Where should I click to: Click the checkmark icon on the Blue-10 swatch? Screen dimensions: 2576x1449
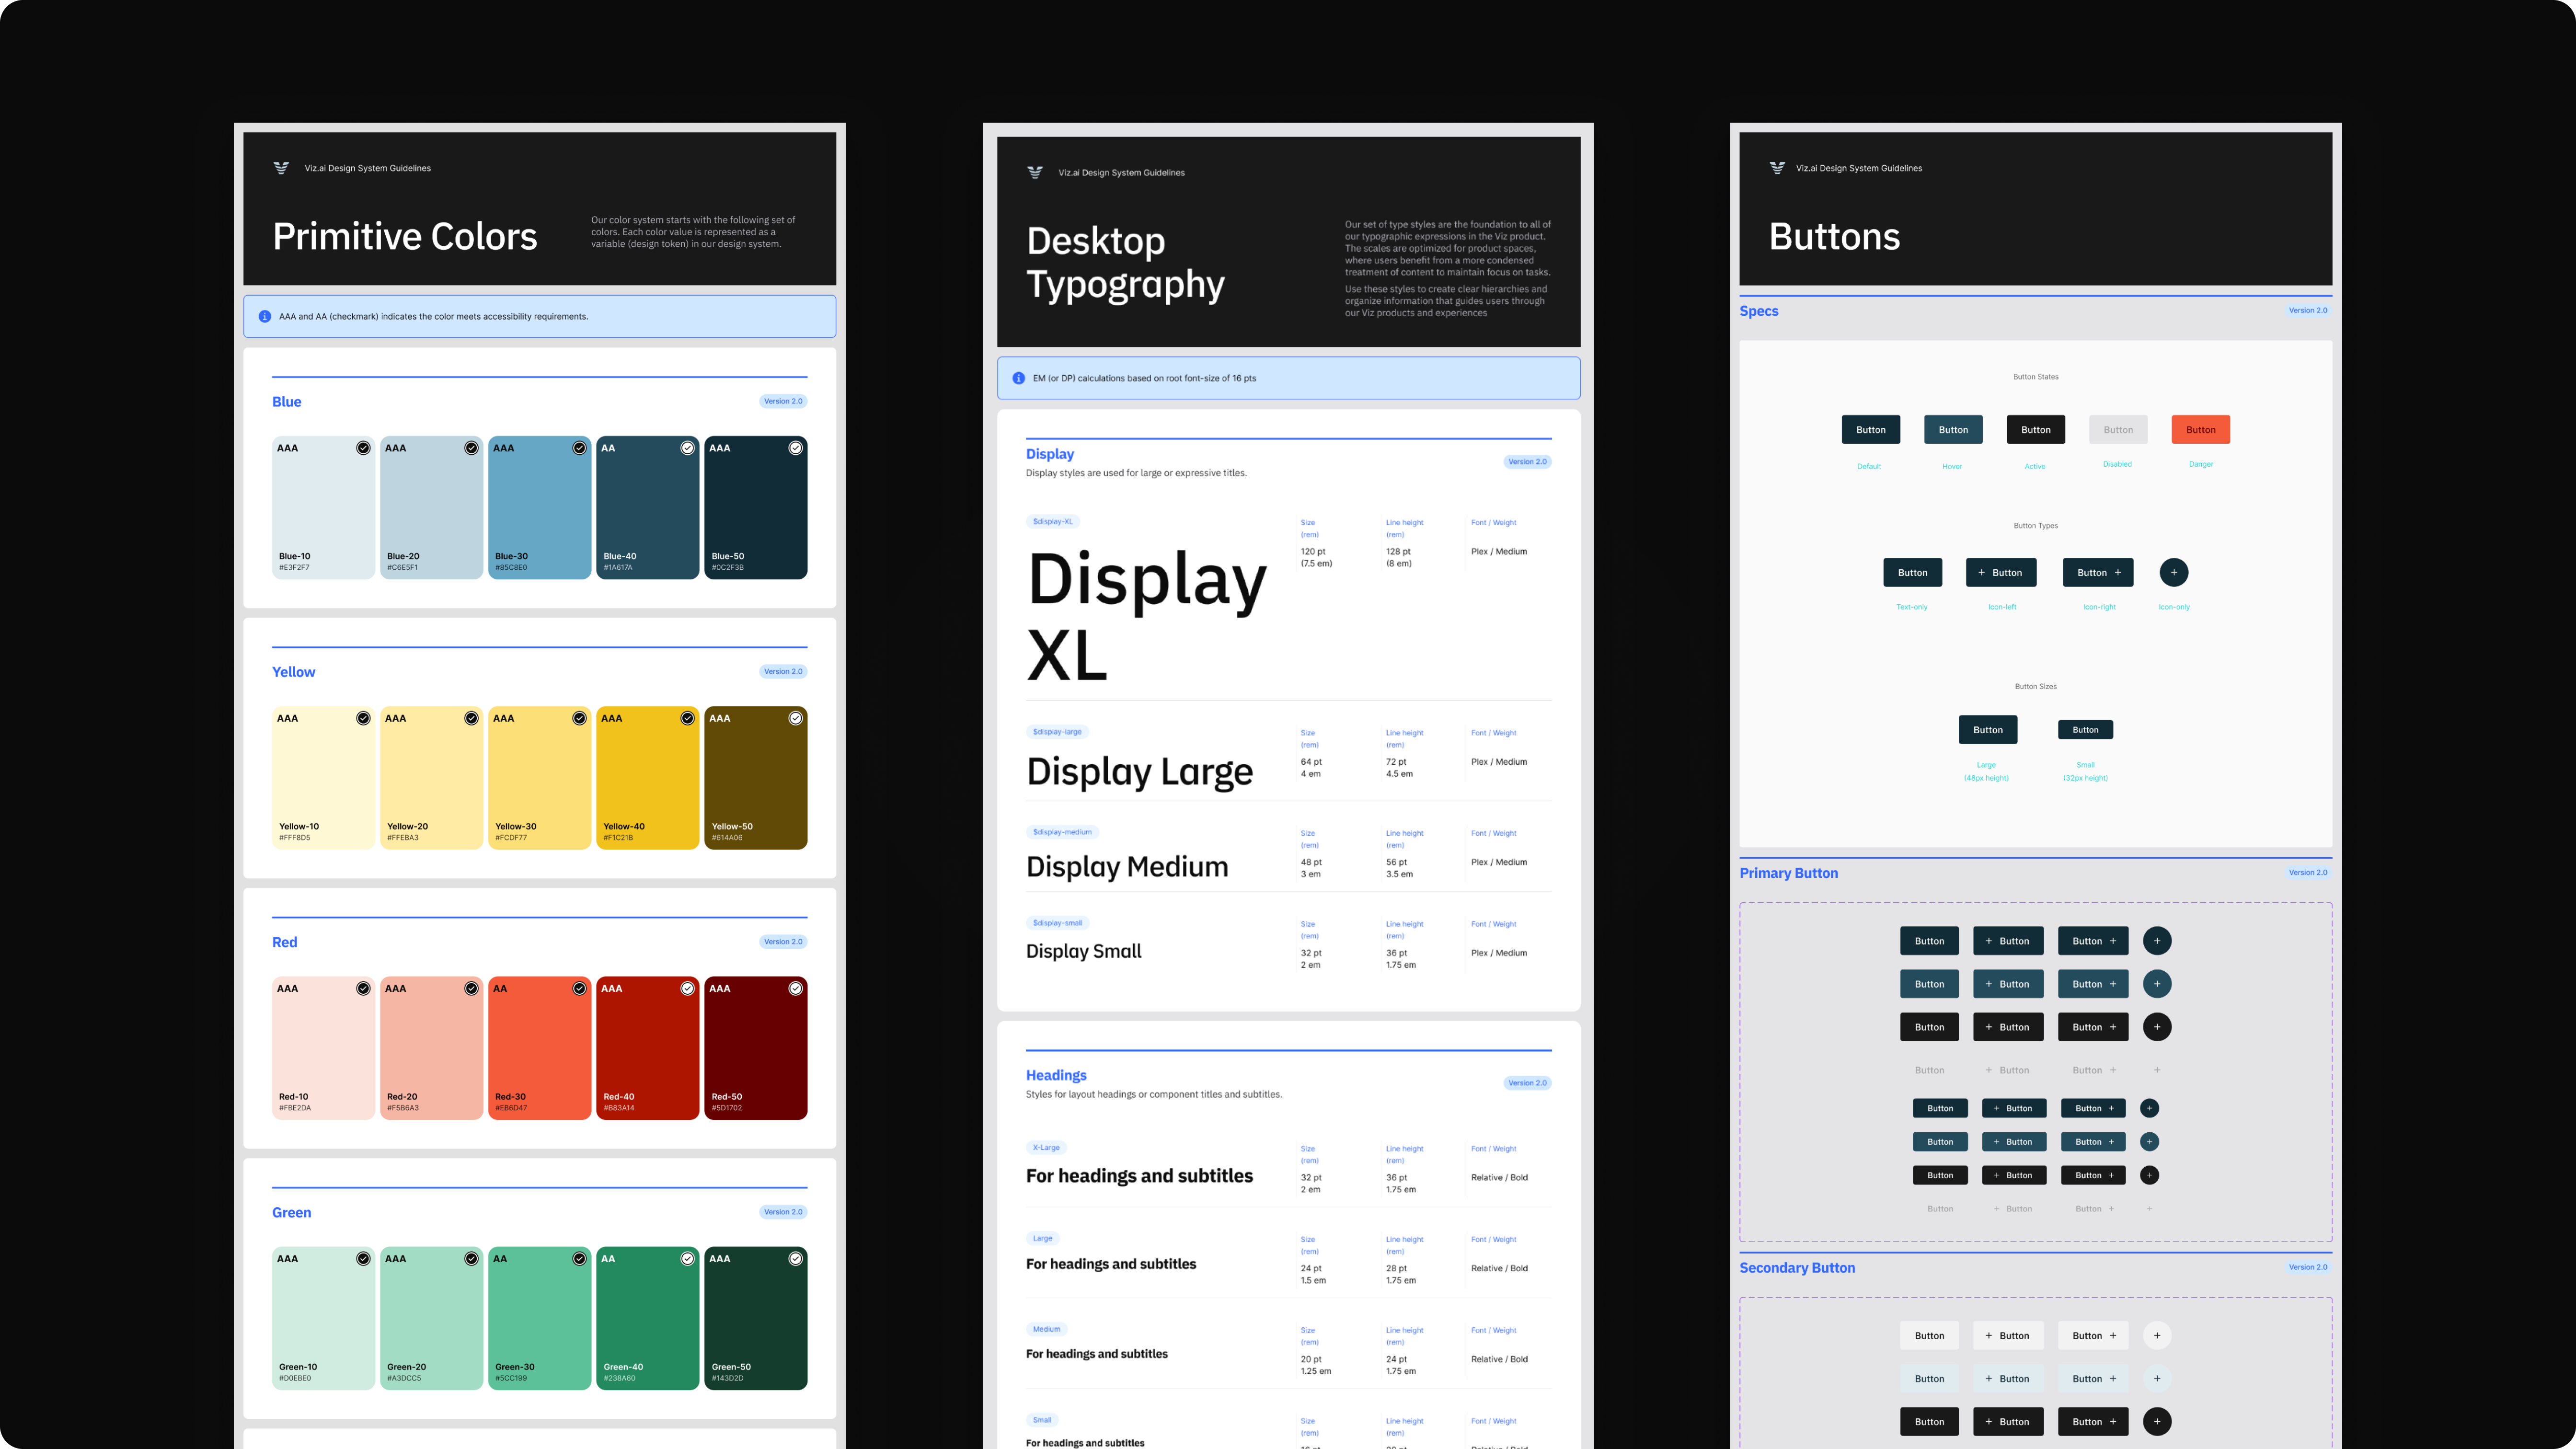click(363, 448)
